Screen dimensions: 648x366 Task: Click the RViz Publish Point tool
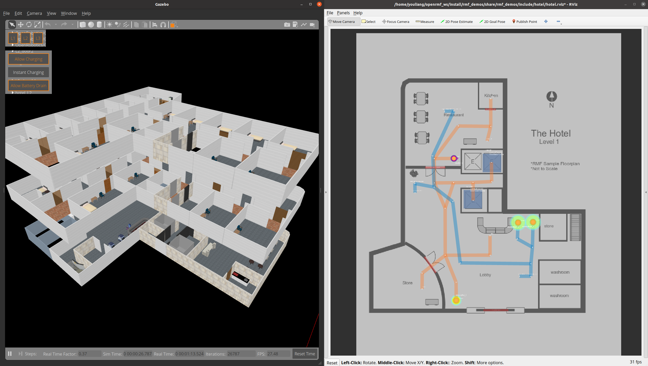point(525,22)
